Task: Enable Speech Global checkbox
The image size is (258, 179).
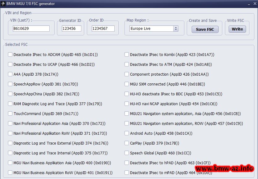Action: point(127,153)
